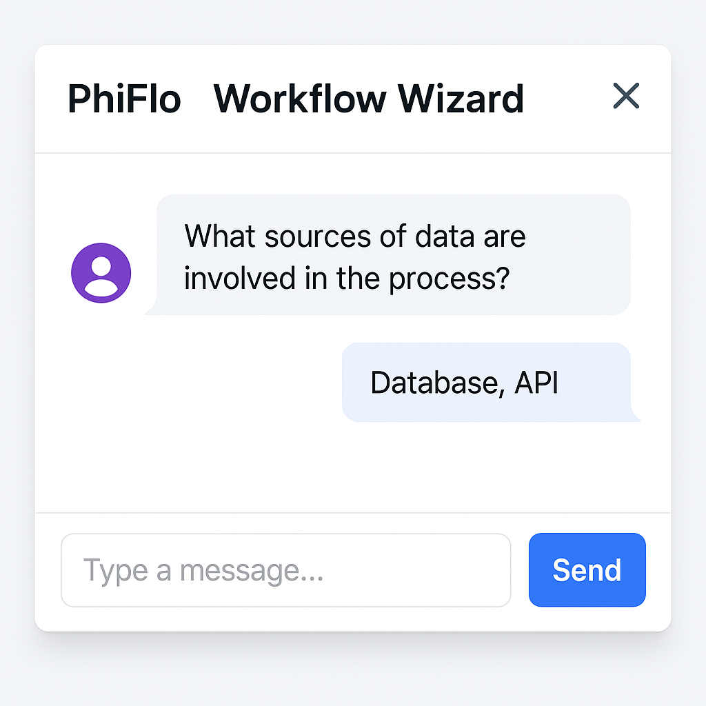Click the word 'process?' in the question
This screenshot has height=706, width=706.
(449, 279)
